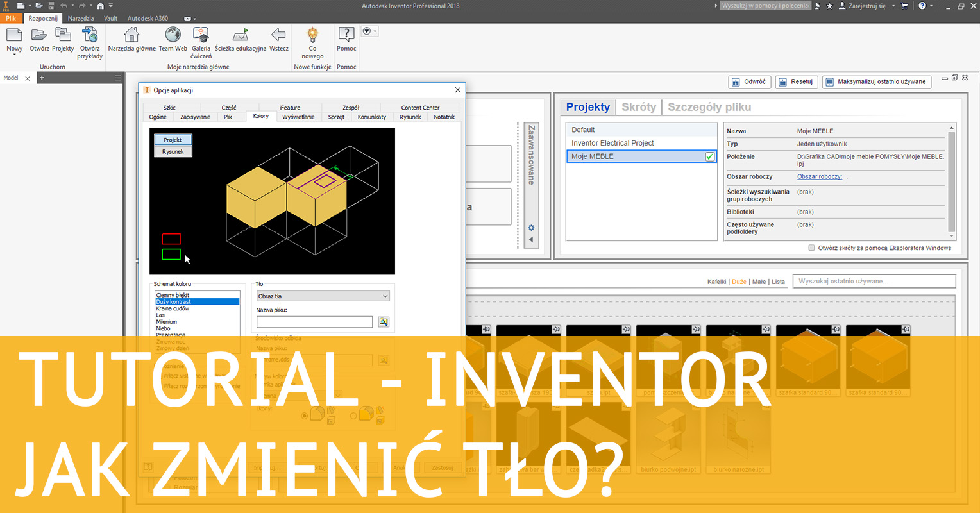Viewport: 980px width, 513px height.
Task: Click Wyszukaj ostatnio używane search field
Action: 874,281
